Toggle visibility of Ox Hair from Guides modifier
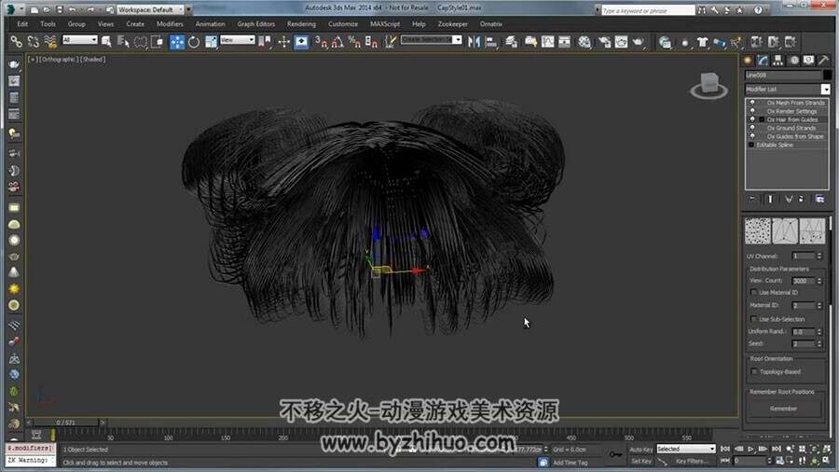 point(752,119)
